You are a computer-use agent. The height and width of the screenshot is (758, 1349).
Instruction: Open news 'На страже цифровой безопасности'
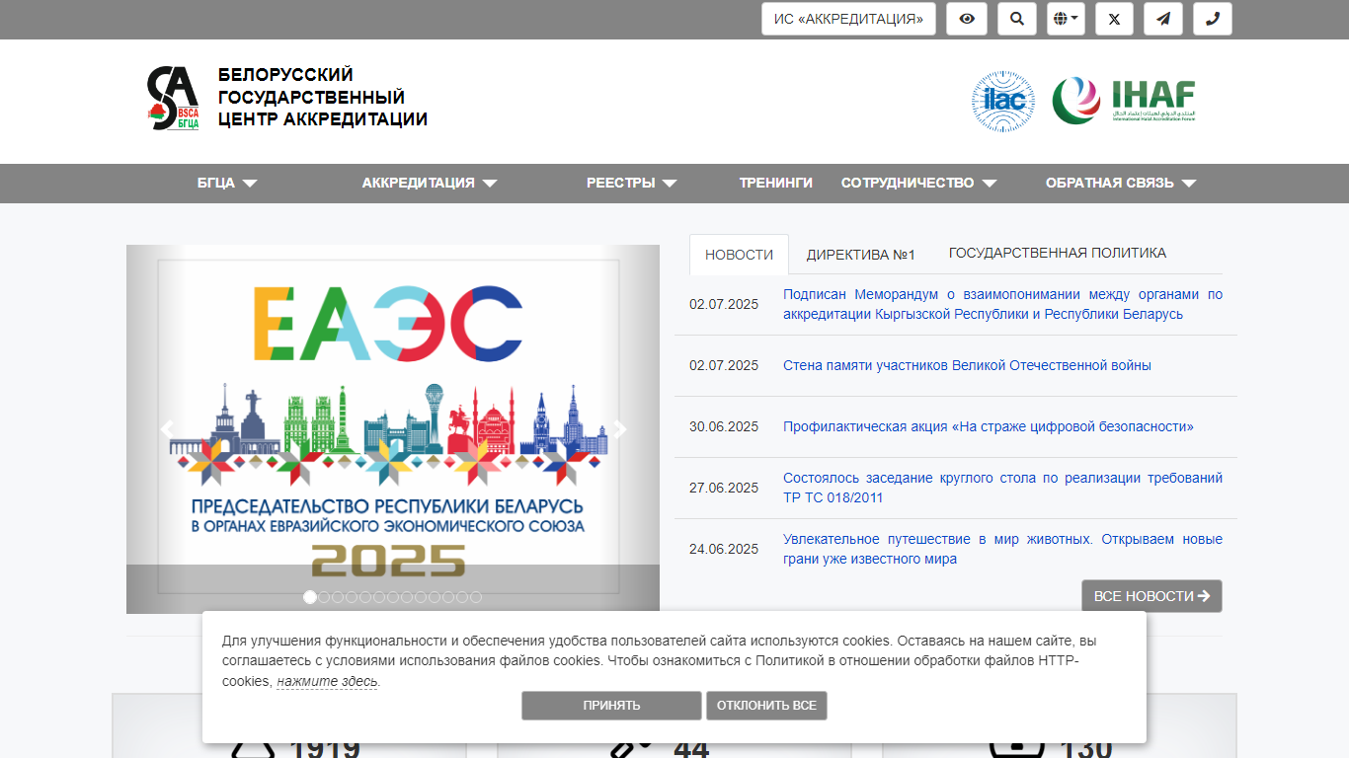989,426
